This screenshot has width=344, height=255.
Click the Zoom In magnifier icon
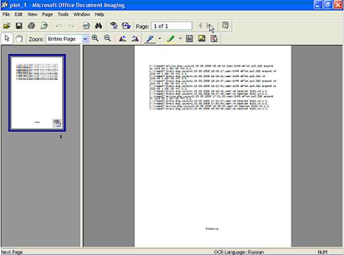coord(95,38)
